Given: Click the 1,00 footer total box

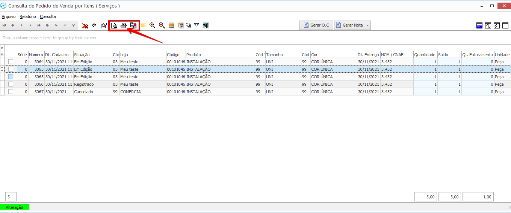Looking at the screenshot, I should point(478,197).
